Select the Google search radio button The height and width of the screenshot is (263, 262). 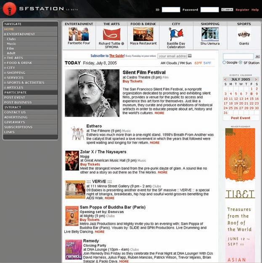(x=224, y=63)
